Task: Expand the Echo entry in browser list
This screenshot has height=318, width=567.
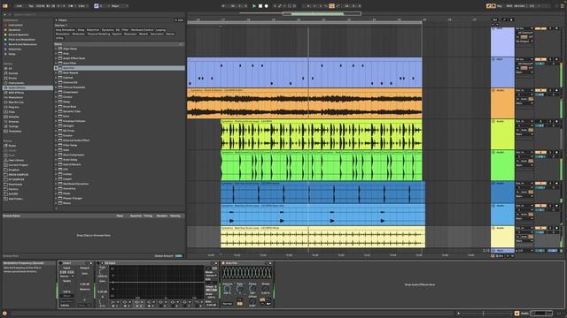Action: click(56, 116)
